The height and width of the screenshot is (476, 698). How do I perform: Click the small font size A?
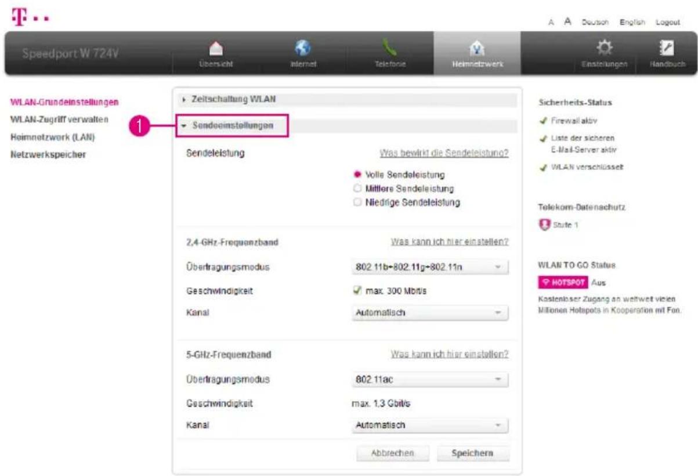point(551,23)
